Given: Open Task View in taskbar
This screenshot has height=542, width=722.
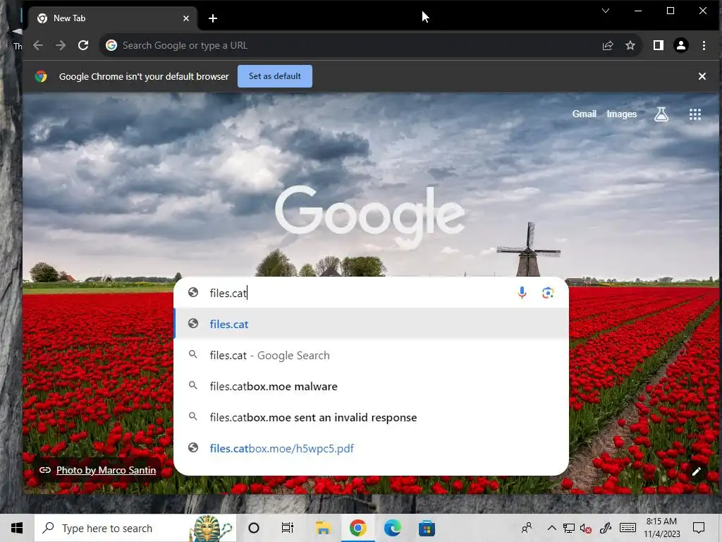Looking at the screenshot, I should point(288,528).
